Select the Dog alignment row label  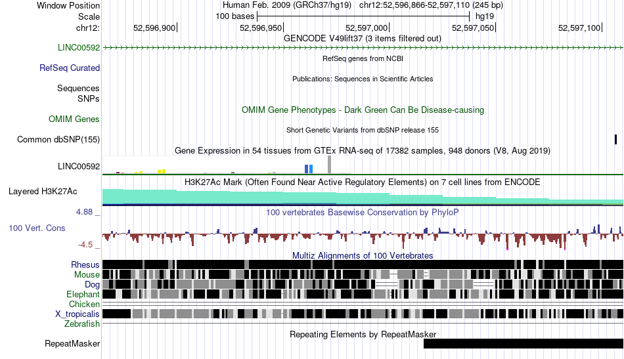tap(92, 285)
